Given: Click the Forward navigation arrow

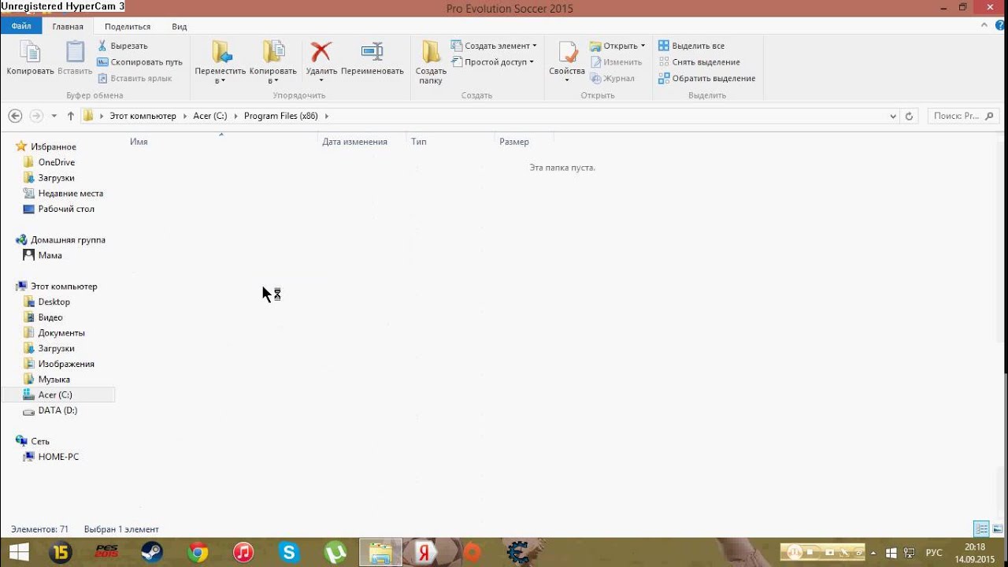Looking at the screenshot, I should click(x=36, y=116).
